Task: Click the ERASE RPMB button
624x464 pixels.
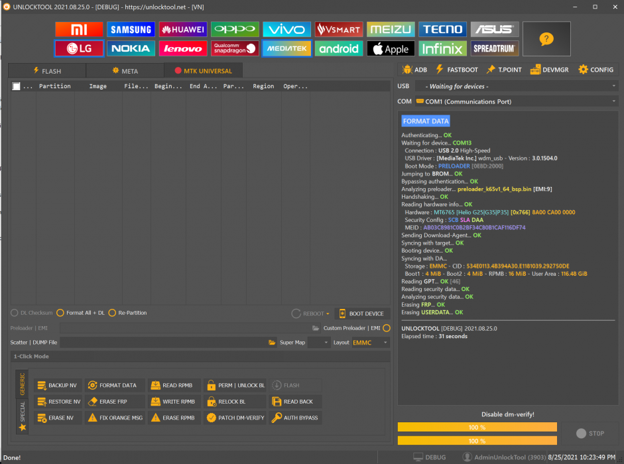Action: (x=173, y=418)
